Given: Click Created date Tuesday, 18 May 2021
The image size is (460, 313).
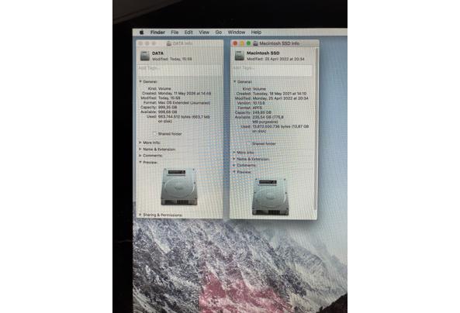Looking at the screenshot, I should coord(279,94).
